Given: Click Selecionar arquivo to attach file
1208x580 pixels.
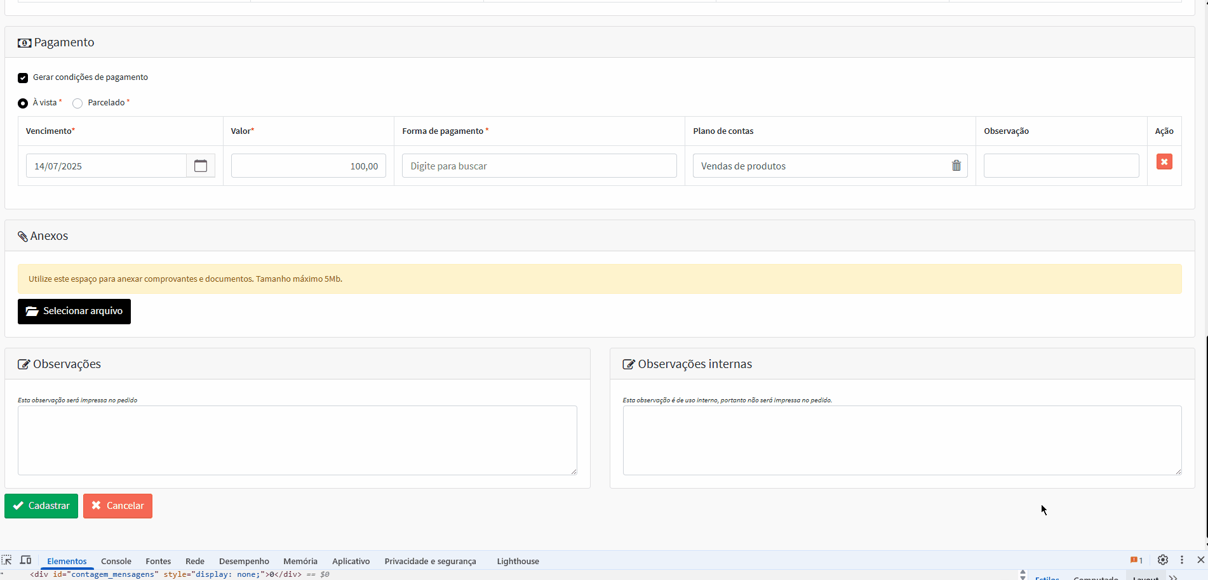Looking at the screenshot, I should click(74, 311).
